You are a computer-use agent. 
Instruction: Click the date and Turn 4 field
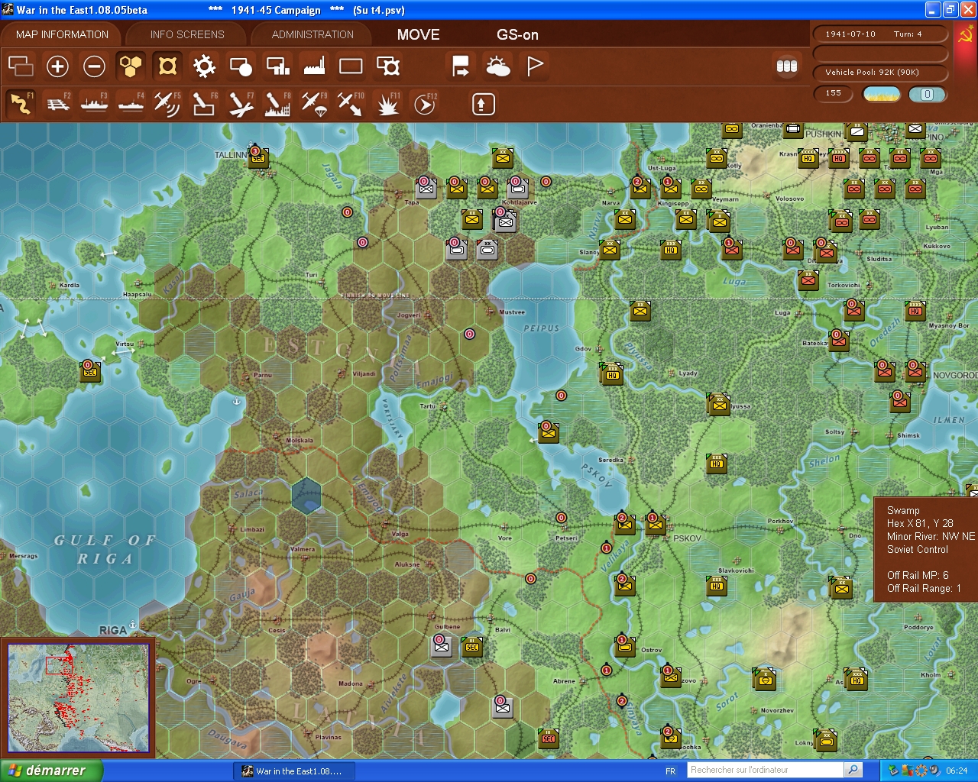click(880, 34)
